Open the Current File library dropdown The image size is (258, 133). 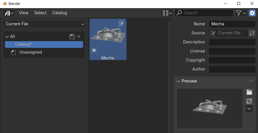pos(44,24)
